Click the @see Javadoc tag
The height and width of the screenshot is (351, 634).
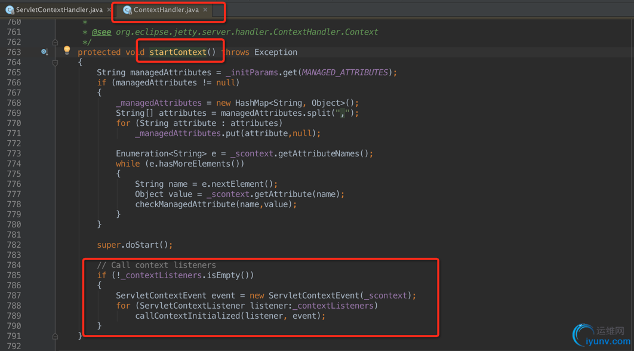[101, 32]
